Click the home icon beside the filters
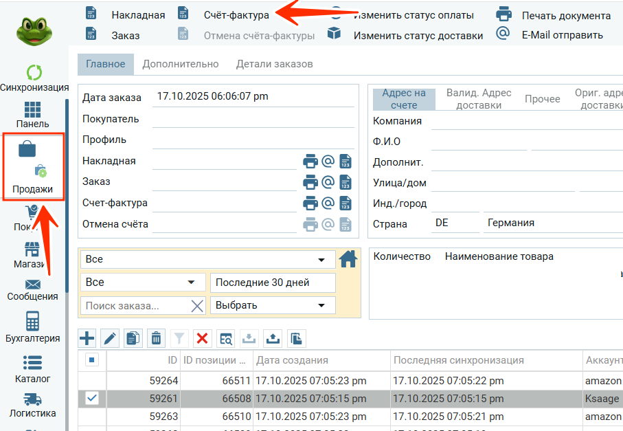623x431 pixels. tap(349, 259)
